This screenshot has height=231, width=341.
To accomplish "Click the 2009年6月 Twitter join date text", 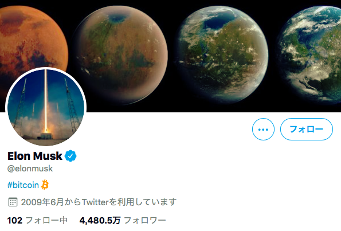I will click(99, 202).
